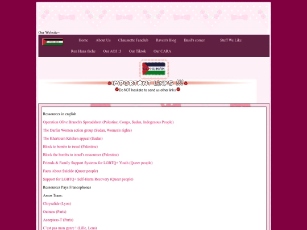Open Block the bombs to israel's ressources link
This screenshot has width=307, height=230.
81,154
